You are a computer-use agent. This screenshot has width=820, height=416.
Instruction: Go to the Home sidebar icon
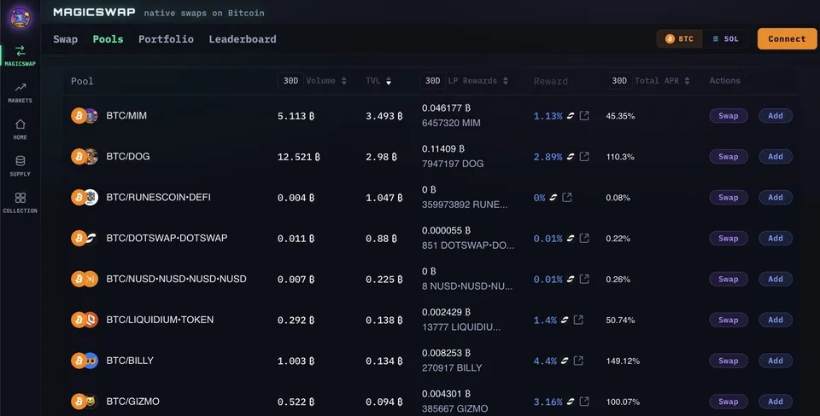coord(20,129)
